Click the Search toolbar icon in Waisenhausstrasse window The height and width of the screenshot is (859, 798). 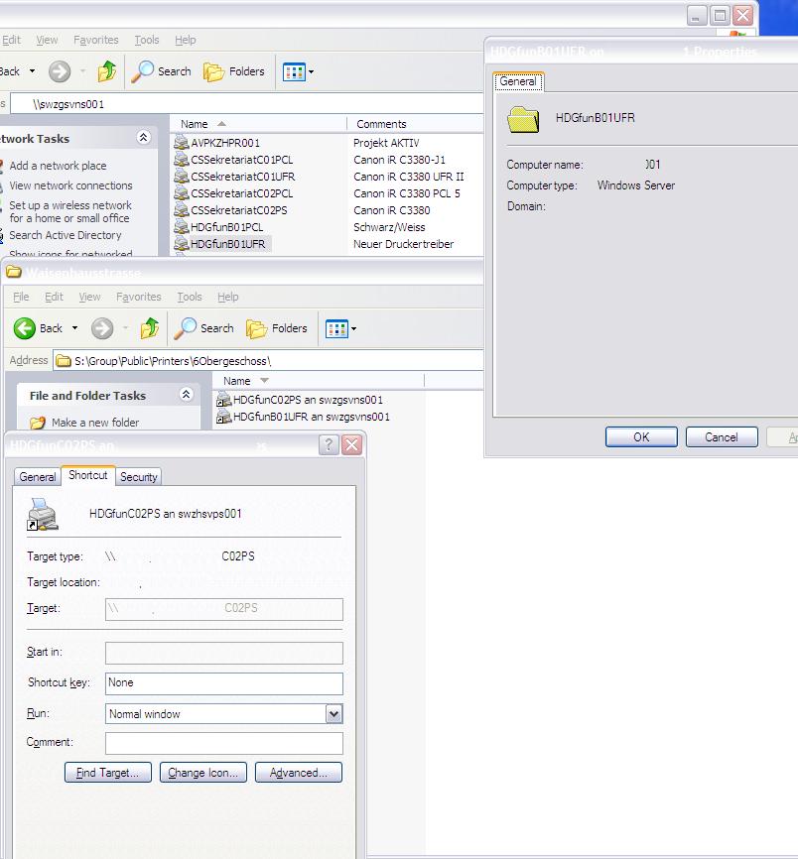(x=203, y=328)
